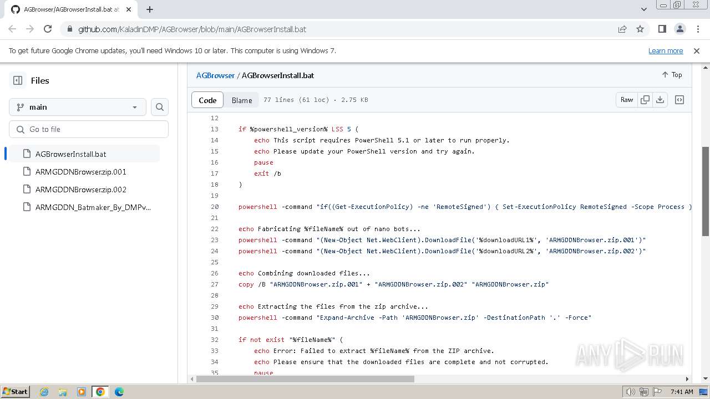Click the 'exit /b' code line
710x399 pixels.
pos(267,173)
